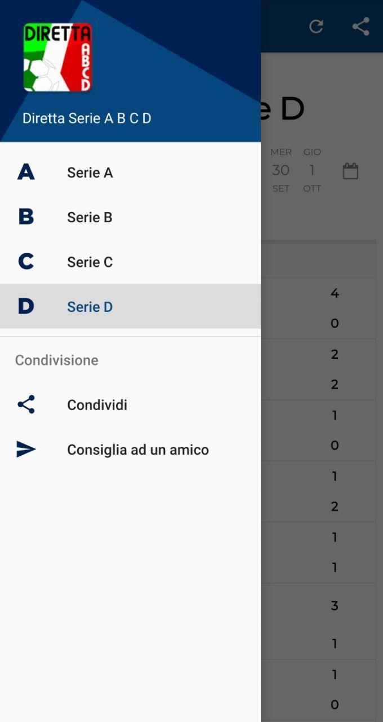Tap the share icon in the top bar
383x722 pixels.
(360, 27)
